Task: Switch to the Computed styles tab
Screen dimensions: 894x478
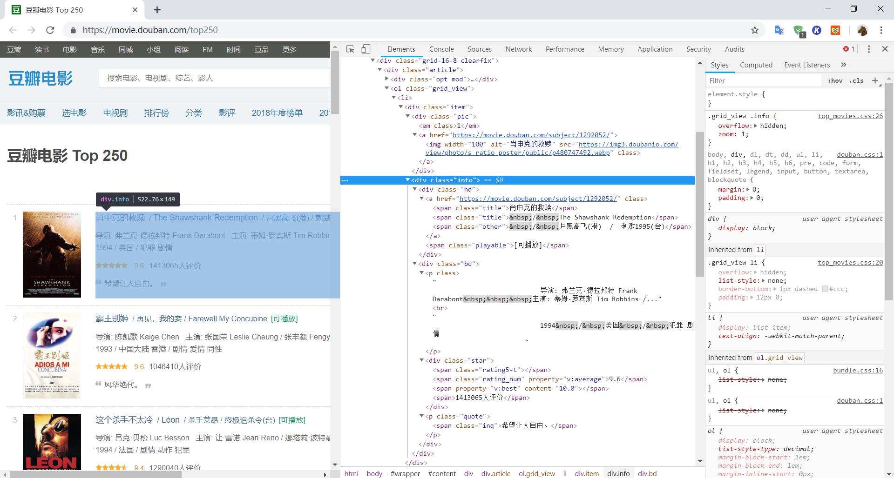Action: coord(756,65)
